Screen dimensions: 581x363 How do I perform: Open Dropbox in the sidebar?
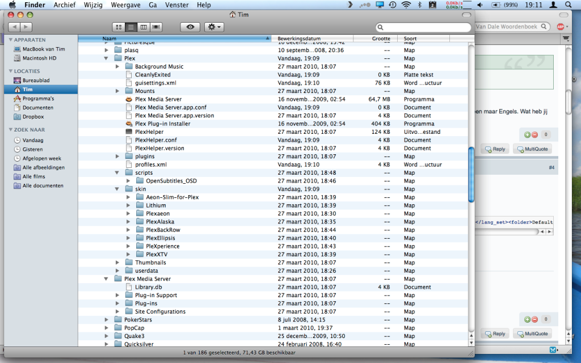pyautogui.click(x=33, y=117)
